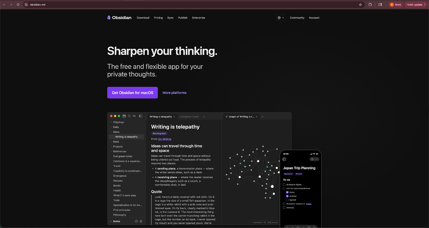Toggle the left sidebar collapse icon

(x=140, y=116)
